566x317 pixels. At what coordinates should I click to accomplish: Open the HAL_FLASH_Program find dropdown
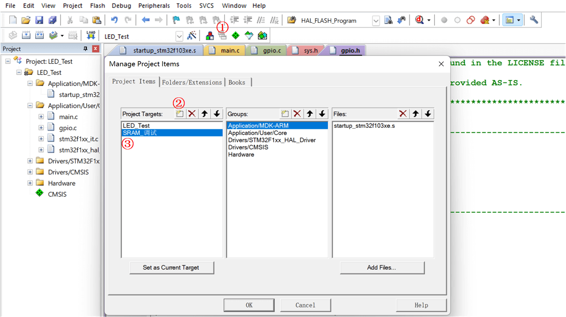pyautogui.click(x=376, y=21)
